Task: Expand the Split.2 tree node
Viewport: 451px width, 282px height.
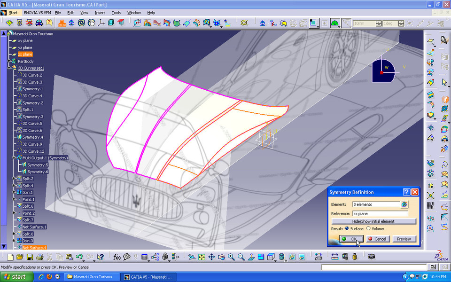Action: (14, 179)
